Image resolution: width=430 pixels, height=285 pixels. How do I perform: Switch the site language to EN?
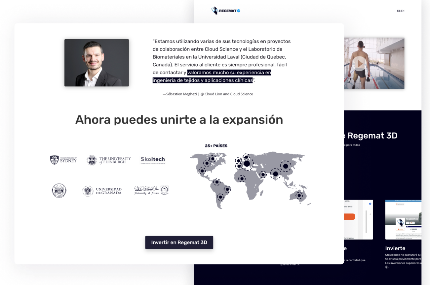click(x=403, y=11)
